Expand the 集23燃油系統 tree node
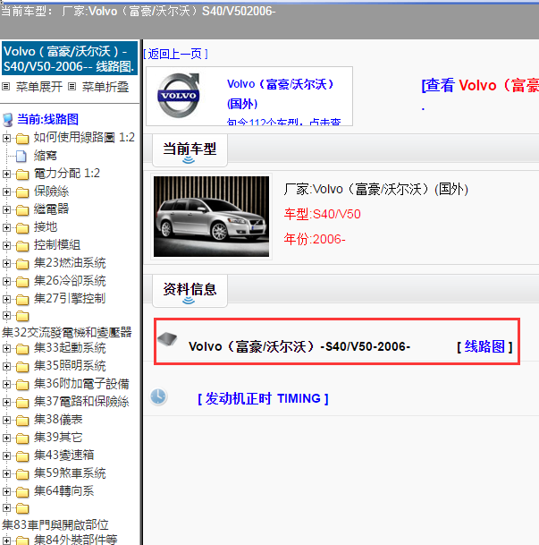 6,263
